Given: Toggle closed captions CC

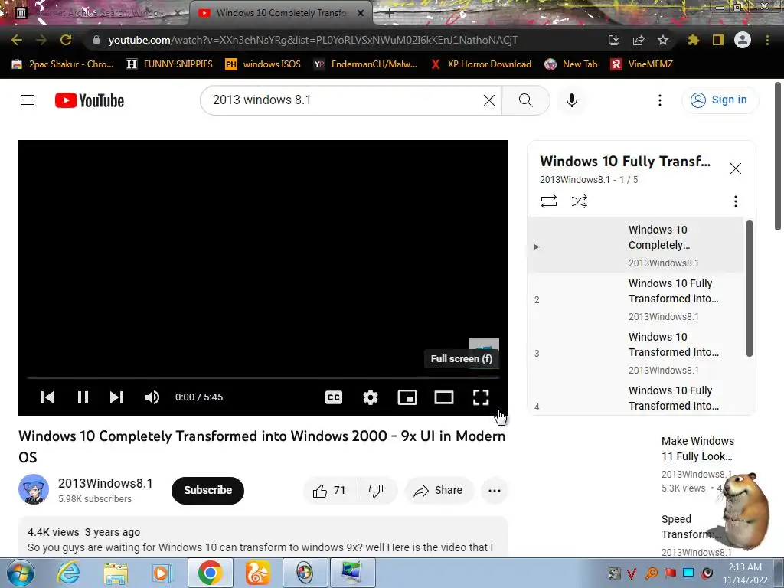Looking at the screenshot, I should click(334, 397).
